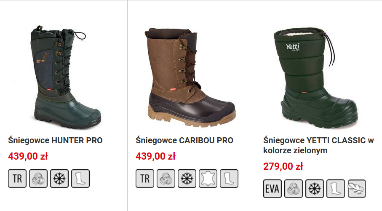Click the EVA material icon under YETTI CLASSIC
Viewport: 382px width, 211px height.
coord(272,189)
